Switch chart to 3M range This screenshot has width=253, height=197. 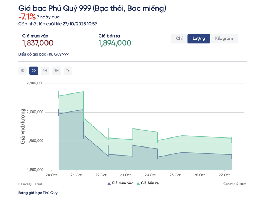[x=57, y=71]
